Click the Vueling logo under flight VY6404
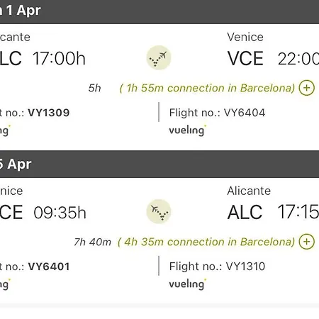Image resolution: width=319 pixels, height=319 pixels. [x=187, y=130]
